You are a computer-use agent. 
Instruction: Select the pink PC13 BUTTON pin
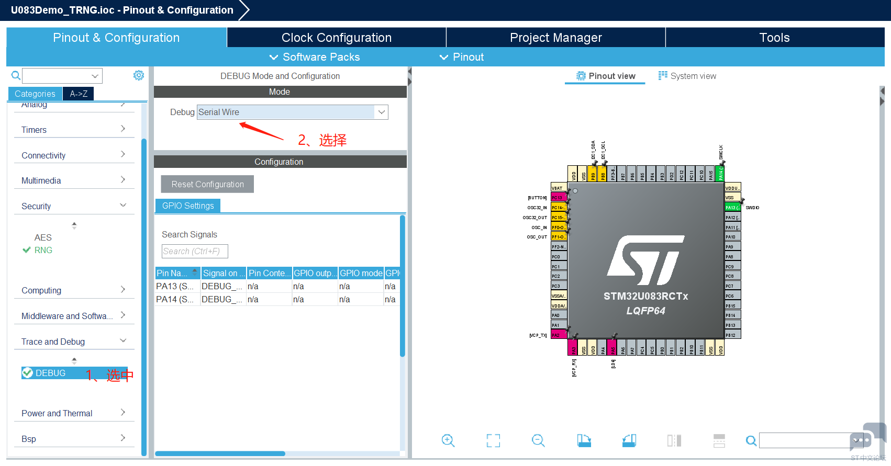click(559, 198)
